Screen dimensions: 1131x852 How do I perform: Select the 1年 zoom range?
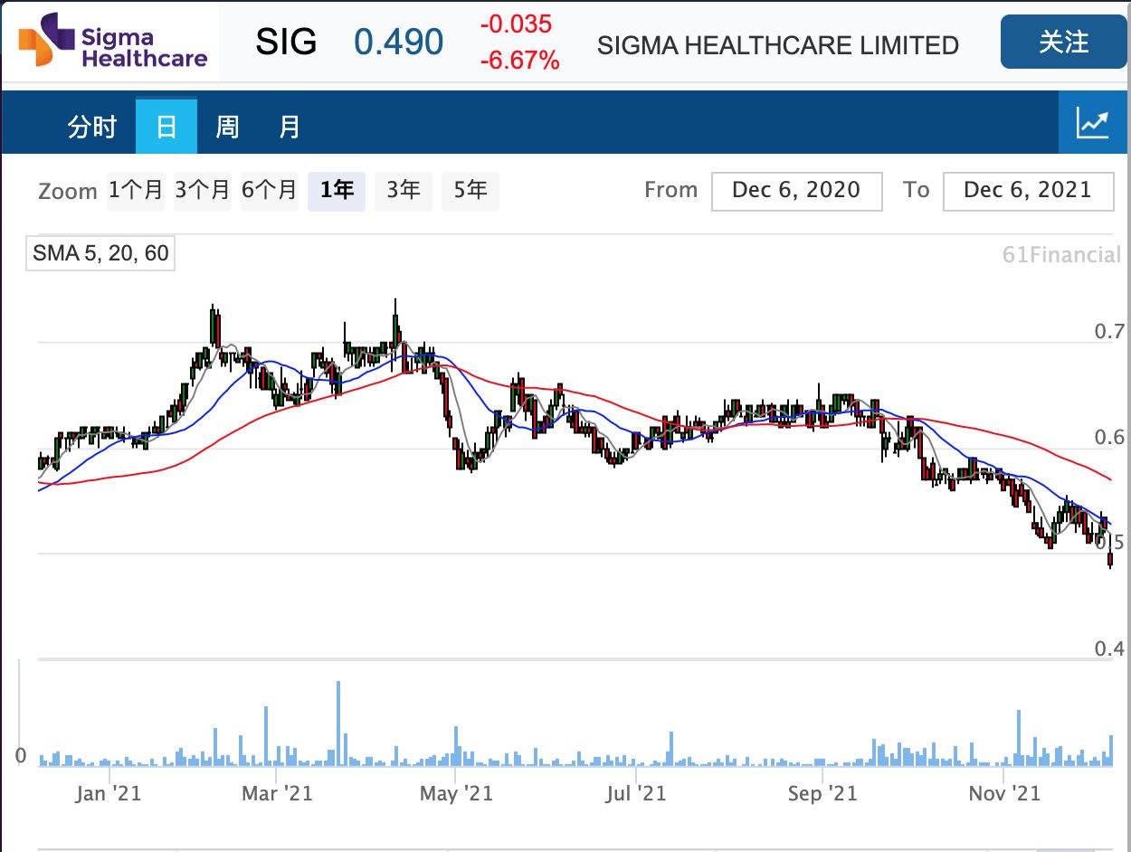click(x=337, y=191)
